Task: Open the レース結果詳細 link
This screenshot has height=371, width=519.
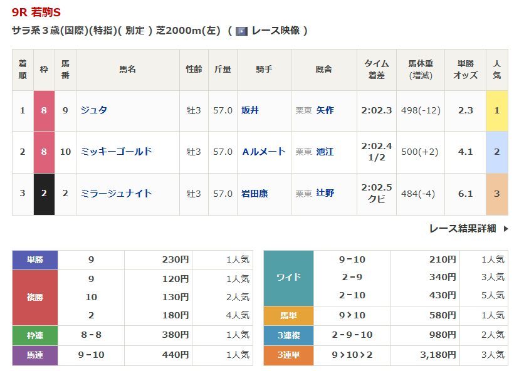Action: click(x=463, y=229)
